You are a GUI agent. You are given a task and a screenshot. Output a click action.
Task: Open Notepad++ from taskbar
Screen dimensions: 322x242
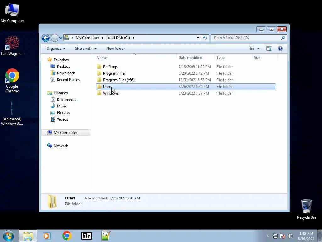coord(106,236)
